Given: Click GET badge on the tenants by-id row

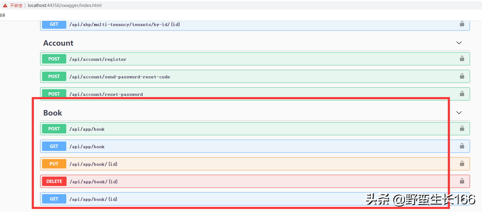Looking at the screenshot, I should [x=54, y=24].
